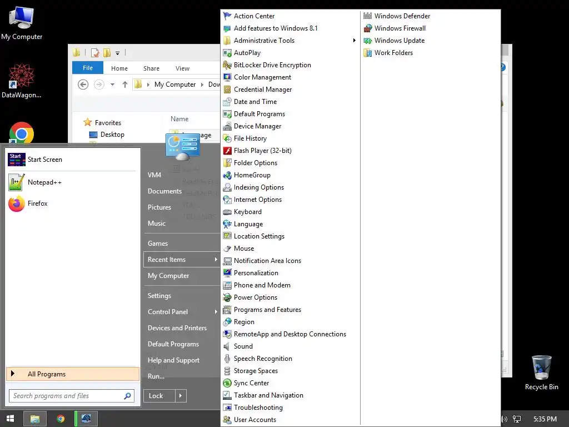This screenshot has width=569, height=427.
Task: Open DataWagon desktop shortcut icon
Action: point(21,76)
